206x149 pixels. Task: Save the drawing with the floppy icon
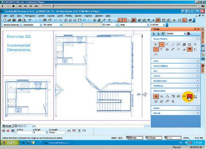[14, 20]
